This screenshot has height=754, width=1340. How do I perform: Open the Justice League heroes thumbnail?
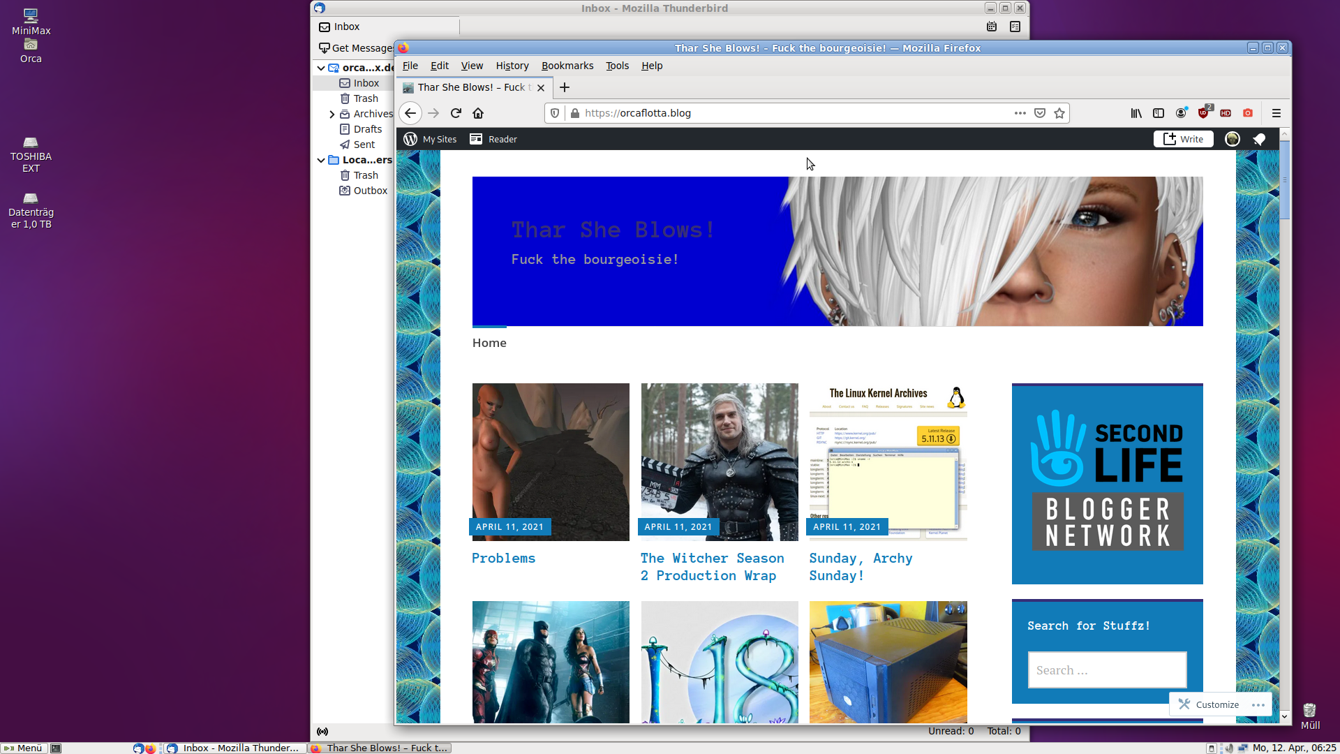pyautogui.click(x=551, y=662)
